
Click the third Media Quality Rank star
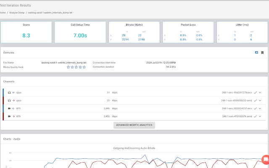pos(76,67)
